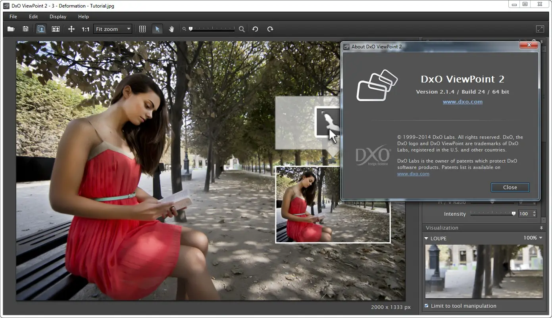
Task: Increase Intensity with the stepper arrows
Action: 534,212
